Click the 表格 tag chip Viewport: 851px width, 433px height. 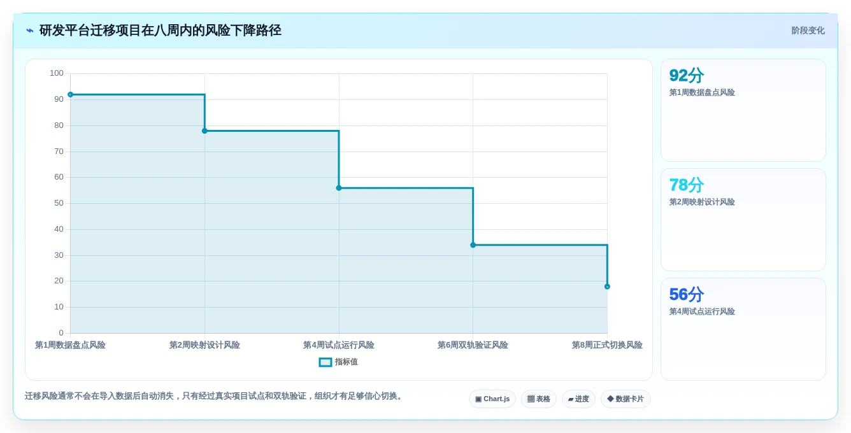[x=539, y=399]
